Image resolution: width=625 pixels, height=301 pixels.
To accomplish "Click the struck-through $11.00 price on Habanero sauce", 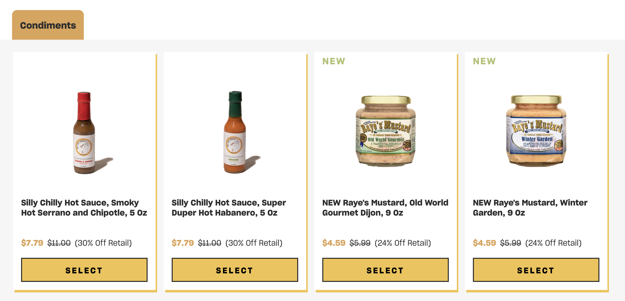I will coord(210,243).
